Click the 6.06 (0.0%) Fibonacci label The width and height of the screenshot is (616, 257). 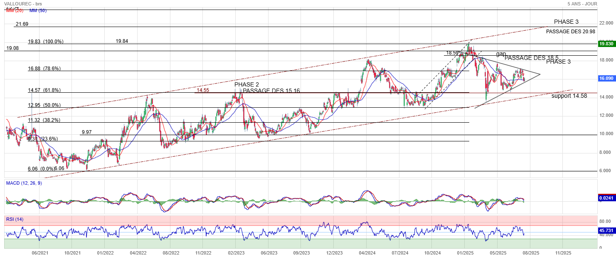42,169
